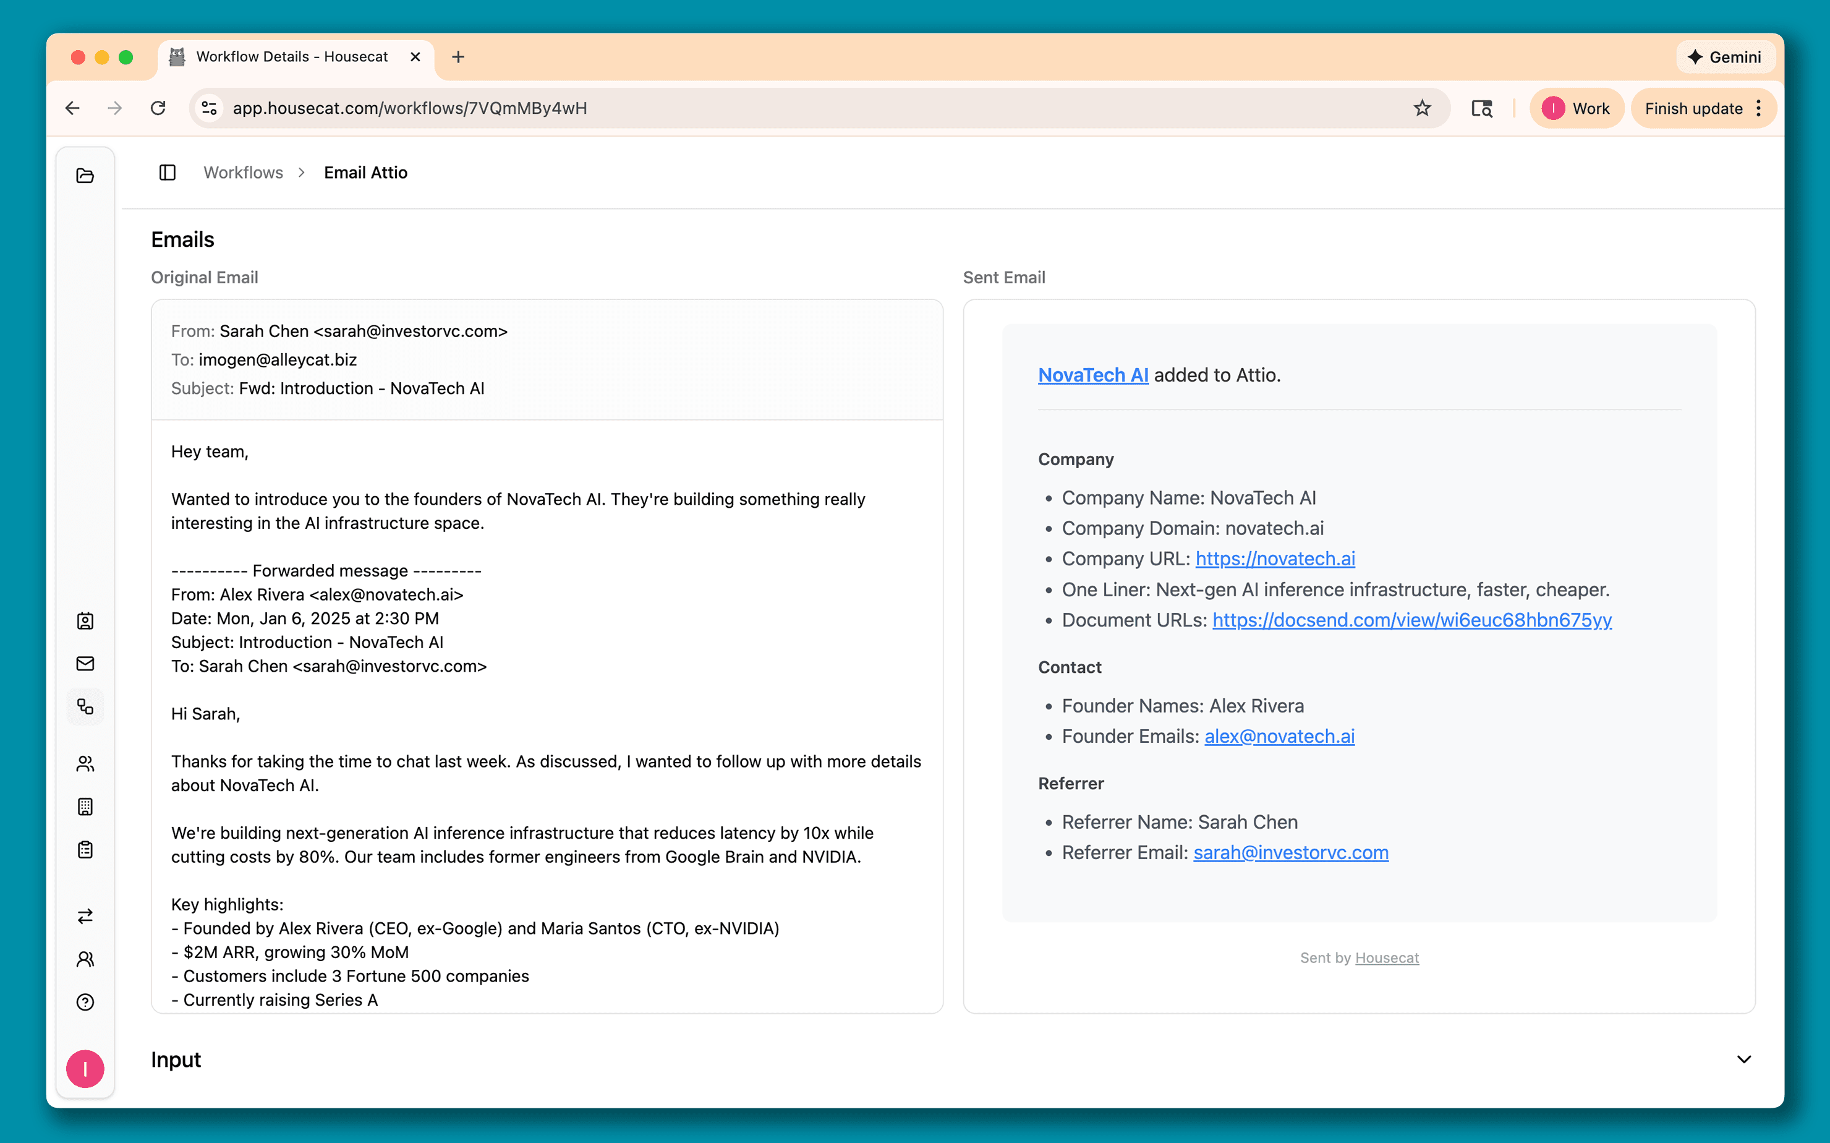This screenshot has height=1143, width=1830.
Task: Click the Work profile chip
Action: [x=1576, y=108]
